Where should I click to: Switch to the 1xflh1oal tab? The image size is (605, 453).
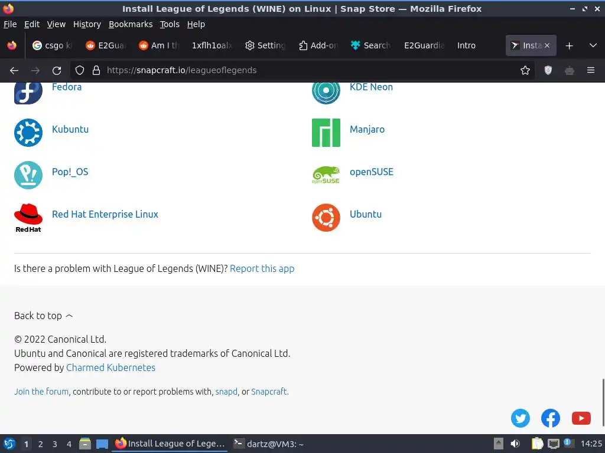tap(212, 45)
